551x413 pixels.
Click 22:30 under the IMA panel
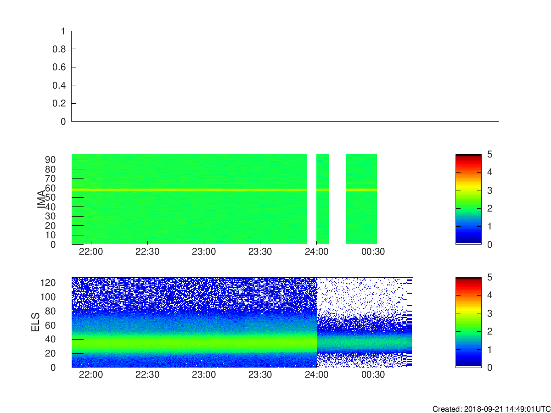[x=147, y=252]
